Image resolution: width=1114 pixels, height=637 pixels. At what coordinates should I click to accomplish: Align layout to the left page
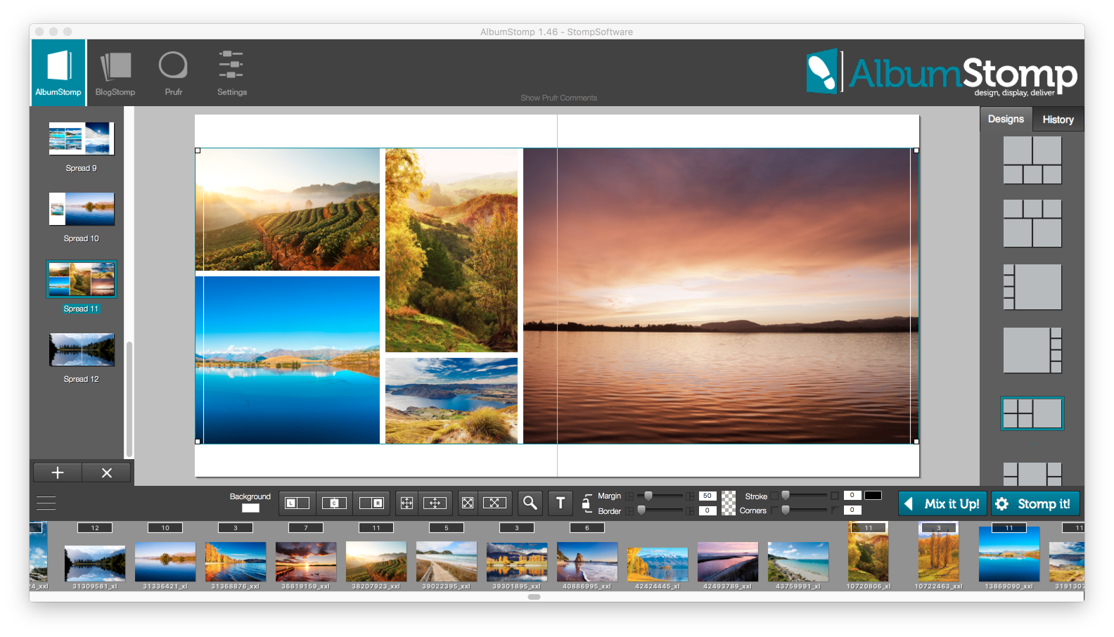click(x=297, y=503)
